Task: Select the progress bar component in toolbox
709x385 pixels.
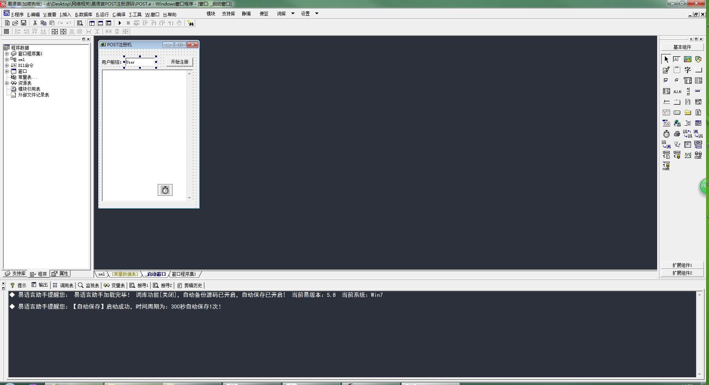Action: [698, 91]
